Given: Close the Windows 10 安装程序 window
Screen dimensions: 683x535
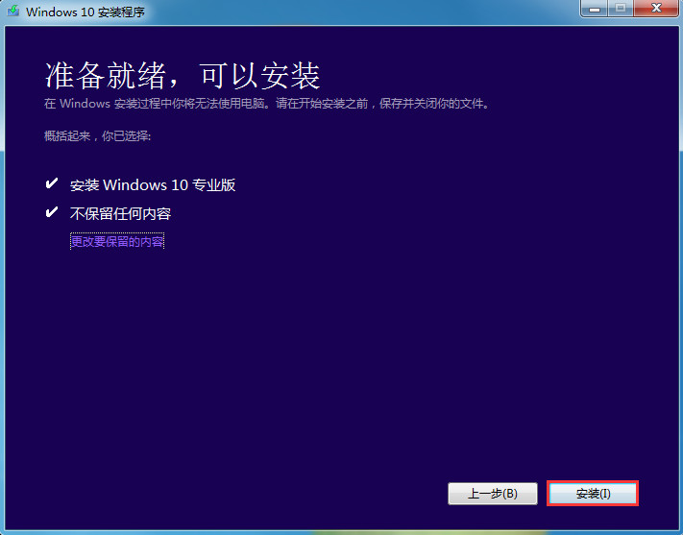Looking at the screenshot, I should click(x=656, y=9).
